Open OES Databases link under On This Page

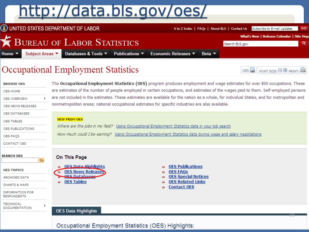click(x=80, y=176)
